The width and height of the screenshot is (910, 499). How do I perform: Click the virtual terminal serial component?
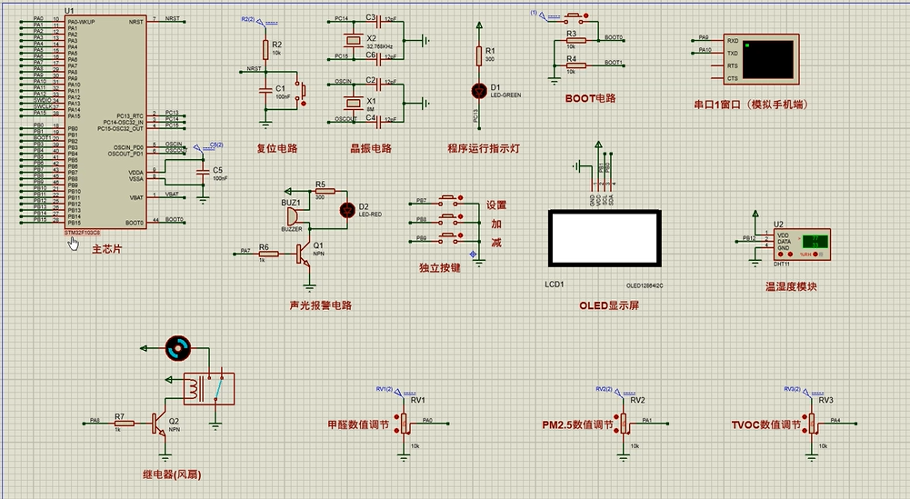coord(762,59)
